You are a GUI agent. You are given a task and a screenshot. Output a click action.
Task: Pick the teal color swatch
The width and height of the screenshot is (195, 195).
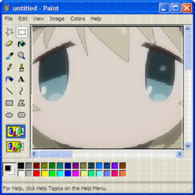pyautogui.click(x=60, y=166)
